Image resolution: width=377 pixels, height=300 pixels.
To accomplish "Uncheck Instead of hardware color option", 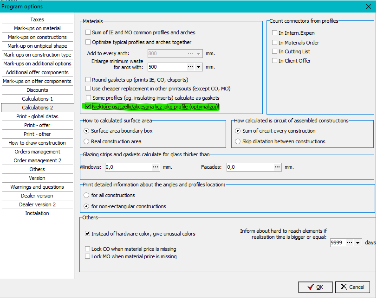I will 88,234.
